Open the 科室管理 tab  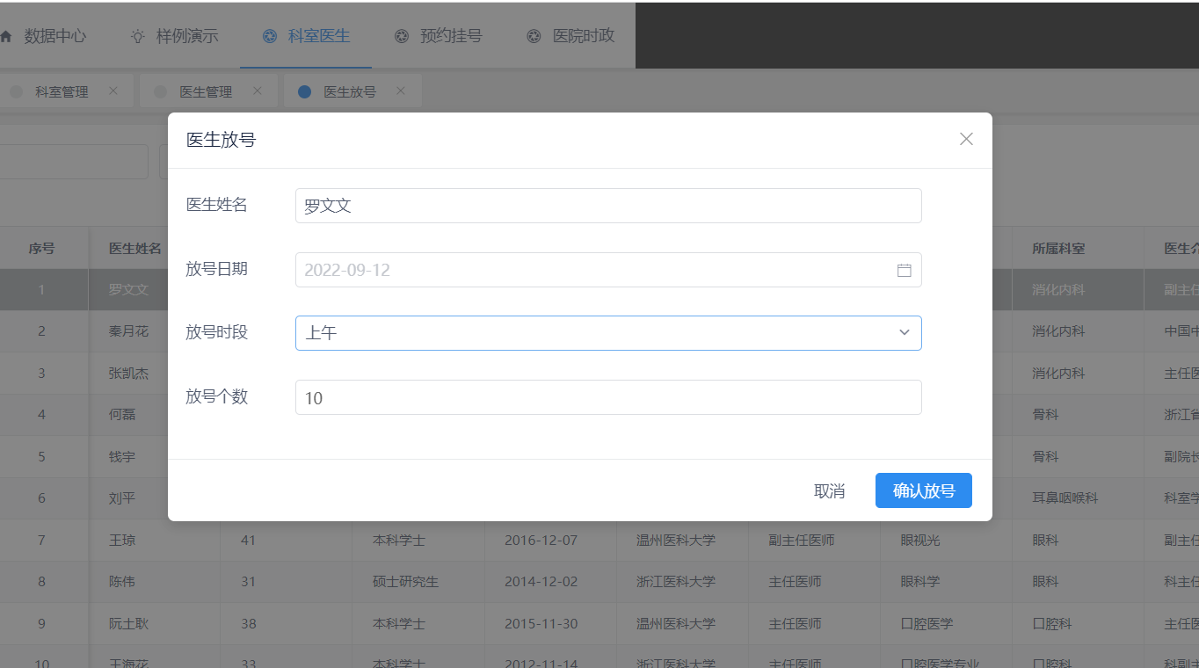[62, 91]
